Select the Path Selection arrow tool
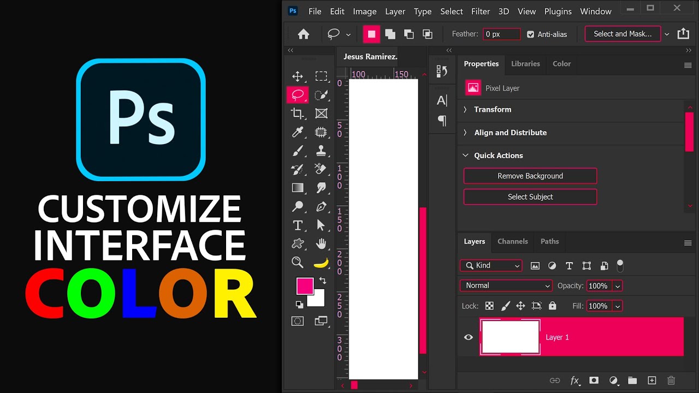 point(321,225)
